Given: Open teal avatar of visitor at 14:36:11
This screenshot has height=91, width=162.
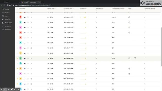Looking at the screenshot, I should pos(21,43).
